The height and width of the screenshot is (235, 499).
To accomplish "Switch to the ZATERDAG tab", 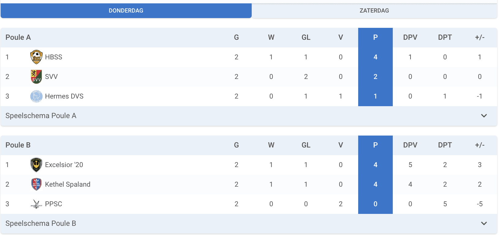I will pos(374,11).
